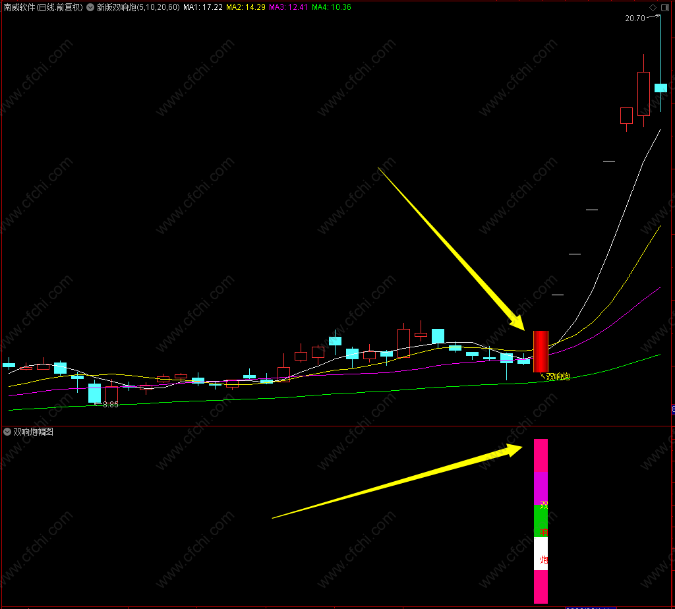The image size is (675, 609).
Task: Open the 双响炮幅图 sub-chart dropdown arrow
Action: point(7,432)
